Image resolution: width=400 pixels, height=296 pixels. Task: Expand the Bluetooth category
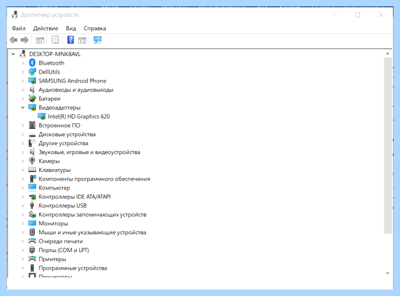click(23, 63)
